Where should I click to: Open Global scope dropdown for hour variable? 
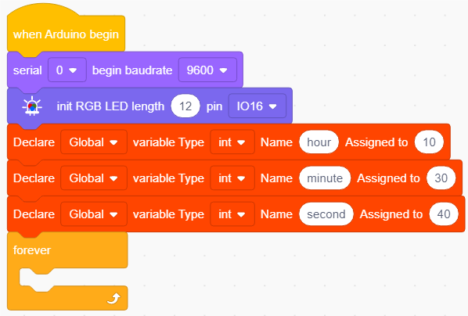94,142
